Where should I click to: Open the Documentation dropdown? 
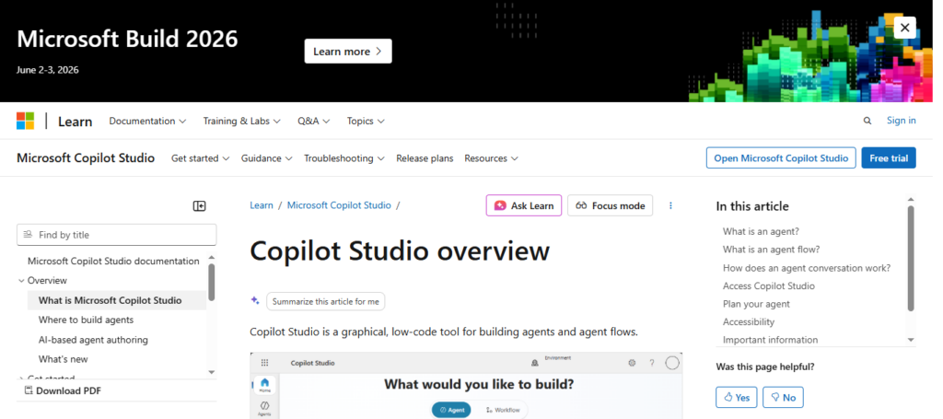[147, 121]
